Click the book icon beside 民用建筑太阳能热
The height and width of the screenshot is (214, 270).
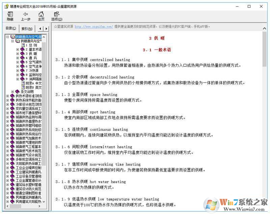[12, 202]
